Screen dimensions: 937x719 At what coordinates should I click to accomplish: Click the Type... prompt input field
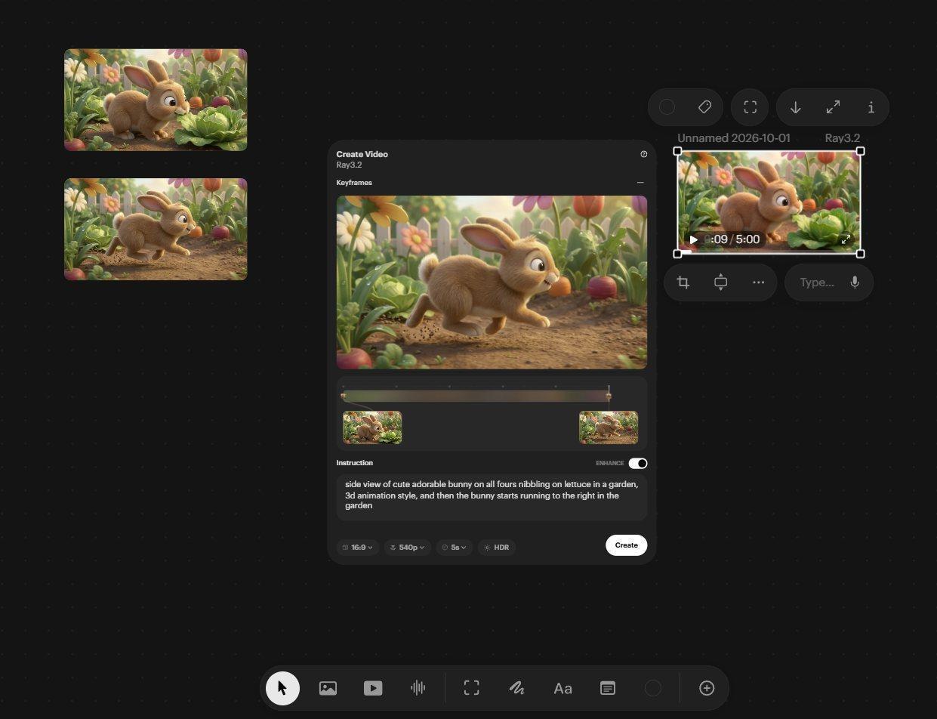point(818,282)
